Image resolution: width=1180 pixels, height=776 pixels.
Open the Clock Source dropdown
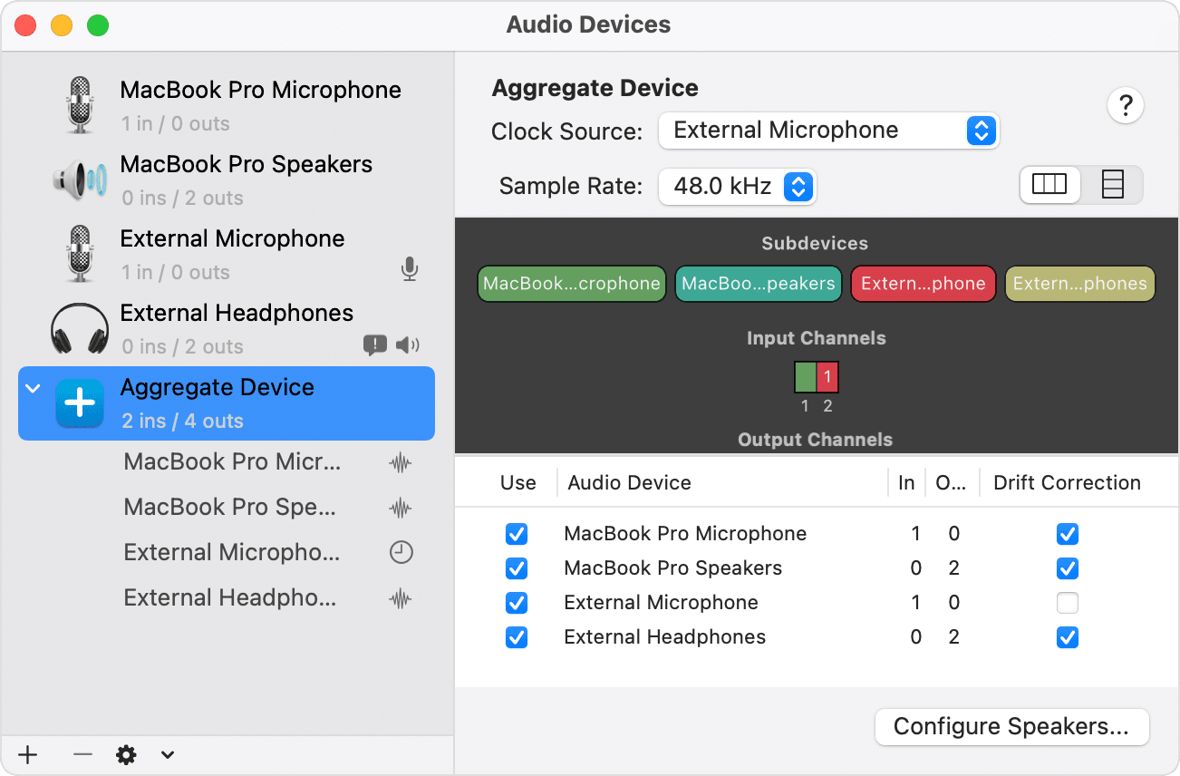click(x=827, y=131)
